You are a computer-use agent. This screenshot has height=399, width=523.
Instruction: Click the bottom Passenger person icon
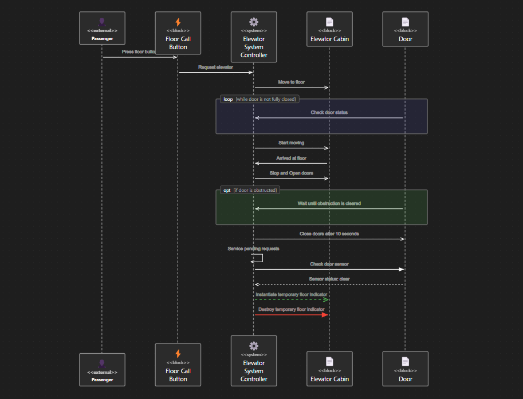click(x=102, y=364)
